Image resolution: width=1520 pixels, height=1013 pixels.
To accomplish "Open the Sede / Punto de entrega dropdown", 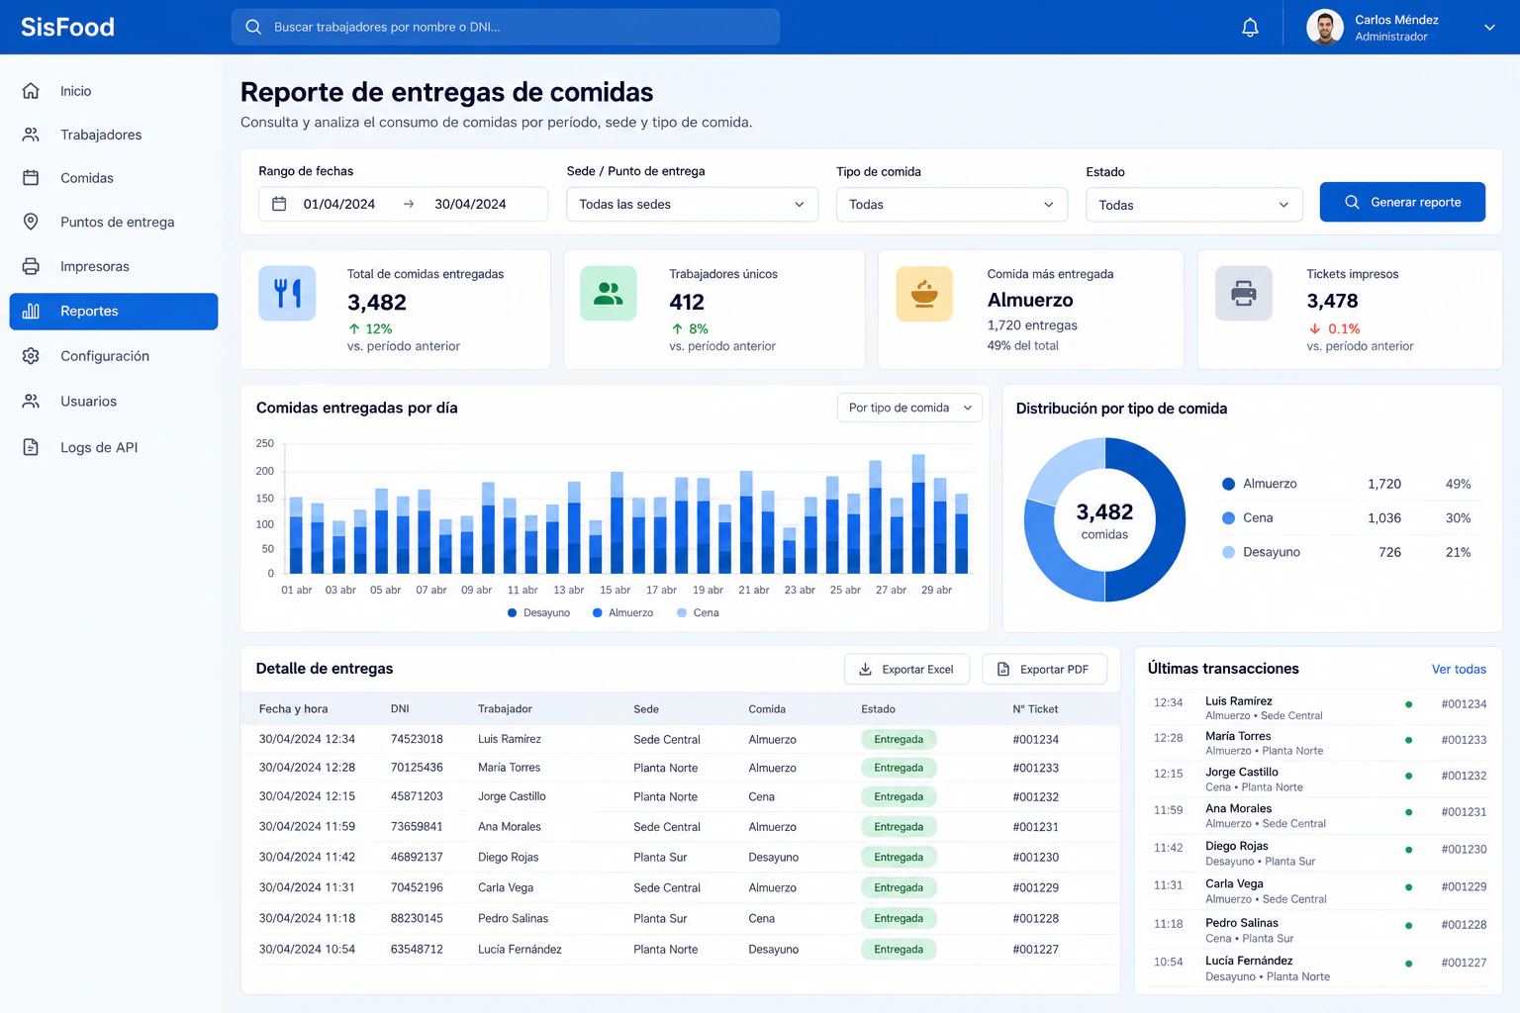I will click(692, 204).
